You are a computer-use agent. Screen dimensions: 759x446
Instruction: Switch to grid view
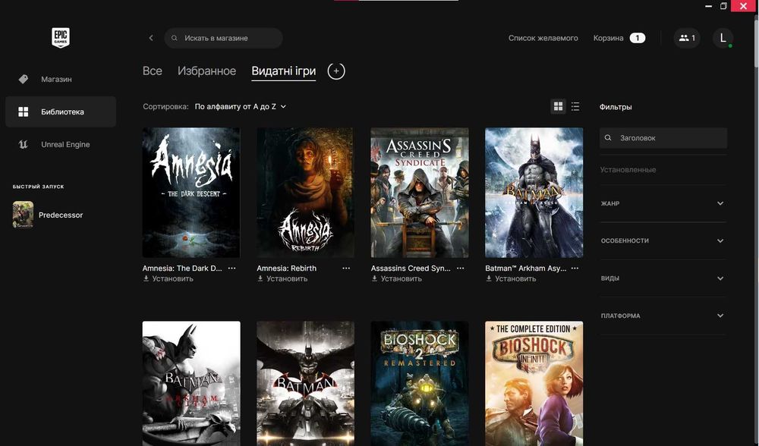(x=558, y=106)
